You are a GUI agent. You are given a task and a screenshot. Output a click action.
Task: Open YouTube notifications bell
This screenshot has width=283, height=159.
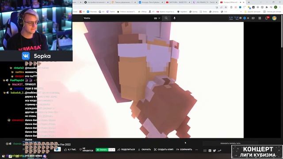point(267,18)
